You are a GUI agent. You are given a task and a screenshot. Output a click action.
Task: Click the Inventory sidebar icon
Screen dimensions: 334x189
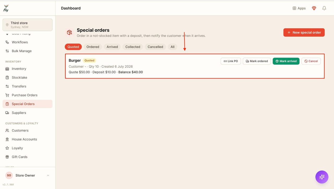pos(7,69)
